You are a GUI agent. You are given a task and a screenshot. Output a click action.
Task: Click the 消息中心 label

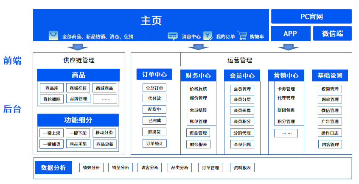191,36
